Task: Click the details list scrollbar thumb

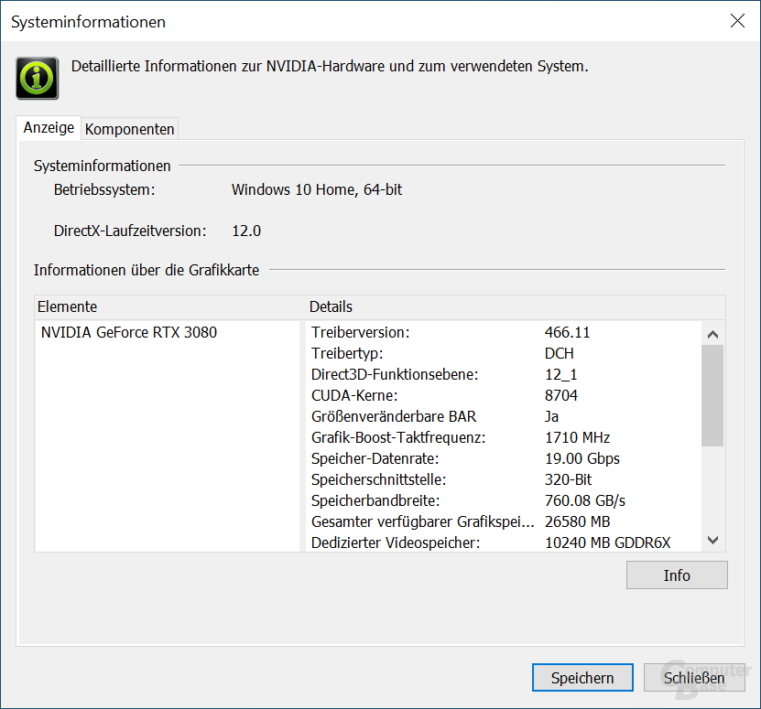Action: (x=713, y=395)
